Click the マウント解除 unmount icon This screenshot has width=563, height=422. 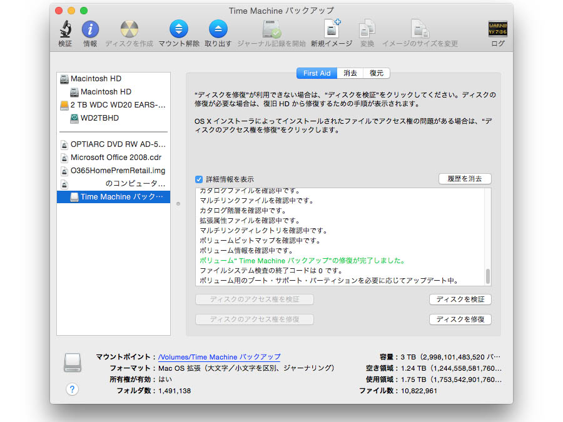[179, 29]
